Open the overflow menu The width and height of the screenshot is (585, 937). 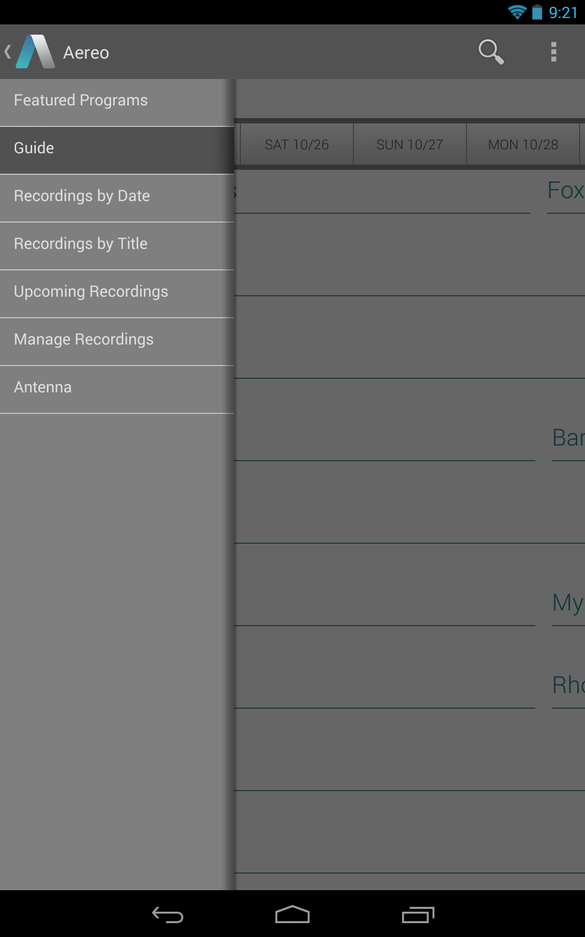pos(553,52)
